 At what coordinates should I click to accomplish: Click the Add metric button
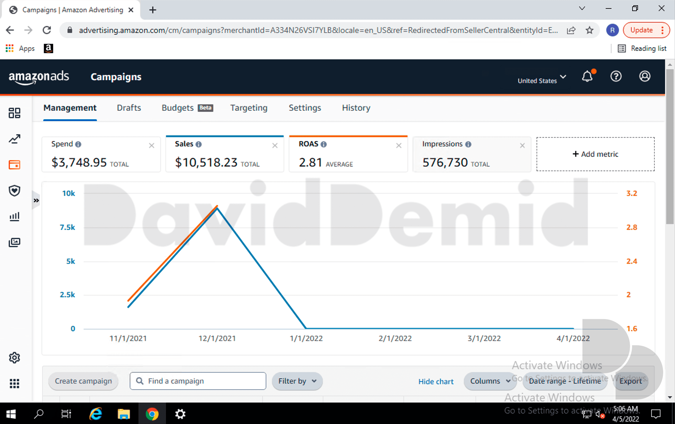595,154
